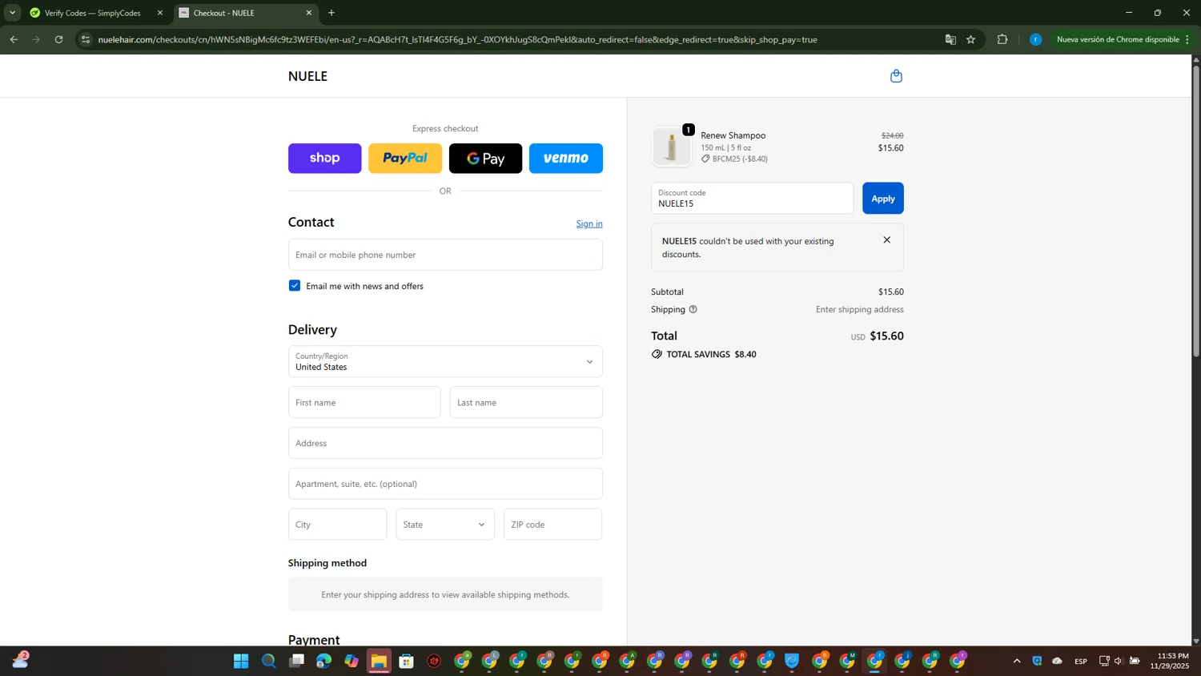Focus the ZIP code field

coord(552,525)
